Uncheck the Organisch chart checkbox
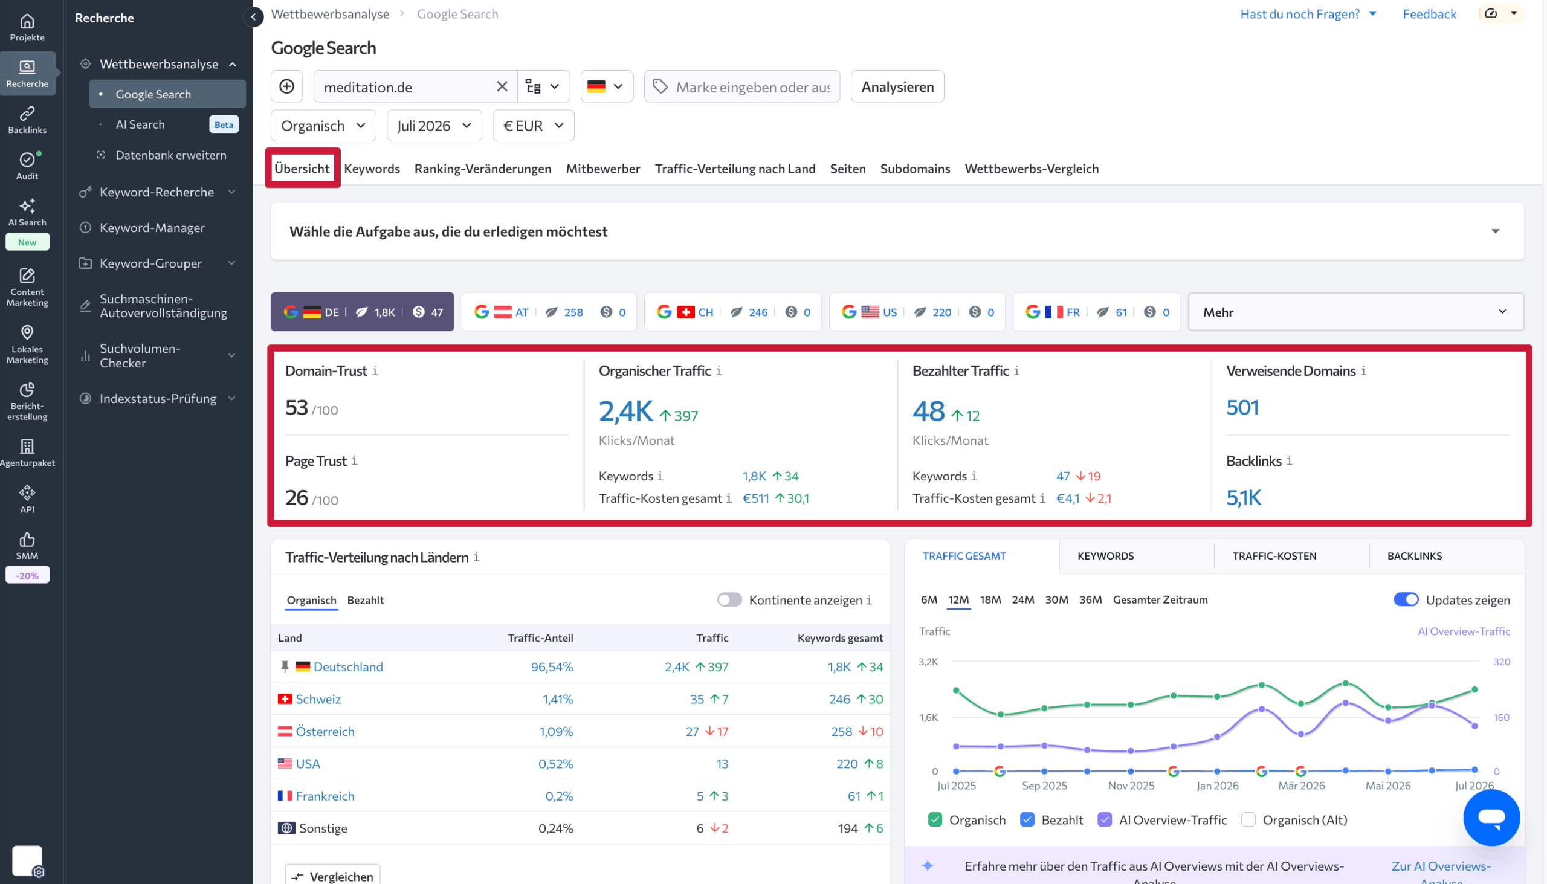 (935, 819)
